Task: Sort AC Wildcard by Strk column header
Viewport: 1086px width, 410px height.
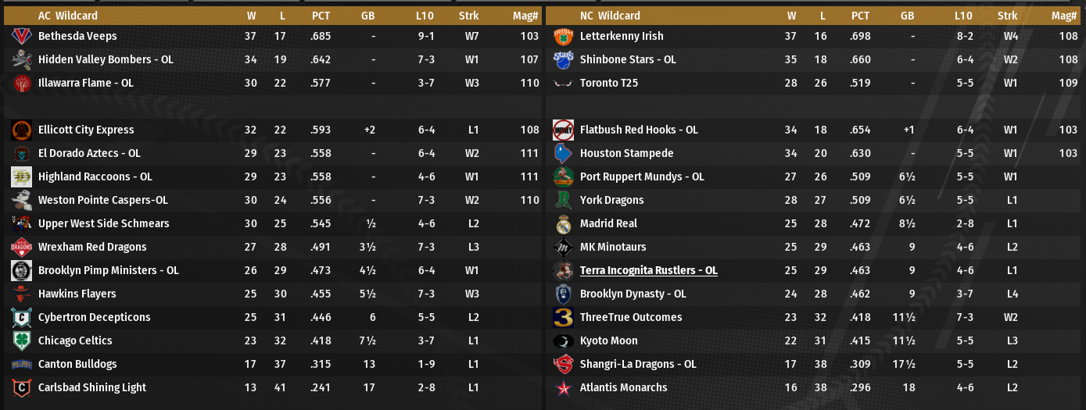Action: 471,16
